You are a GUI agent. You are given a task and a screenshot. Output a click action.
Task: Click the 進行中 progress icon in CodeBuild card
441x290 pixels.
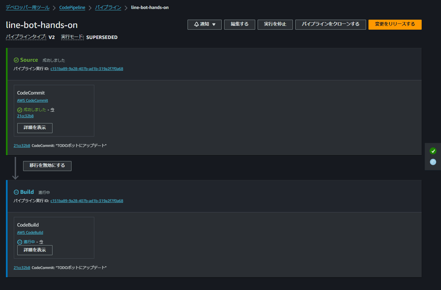pos(20,241)
